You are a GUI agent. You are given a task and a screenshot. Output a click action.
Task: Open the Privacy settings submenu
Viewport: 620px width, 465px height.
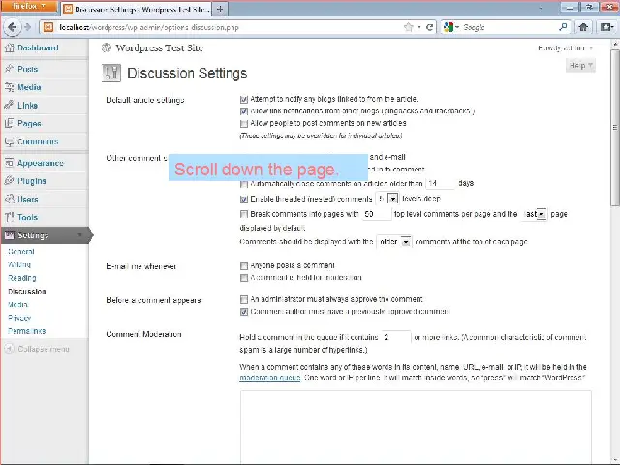[x=19, y=318]
